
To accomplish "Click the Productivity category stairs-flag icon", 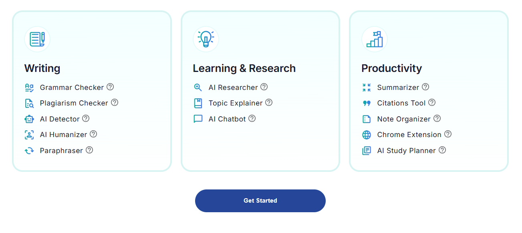I will pos(375,39).
